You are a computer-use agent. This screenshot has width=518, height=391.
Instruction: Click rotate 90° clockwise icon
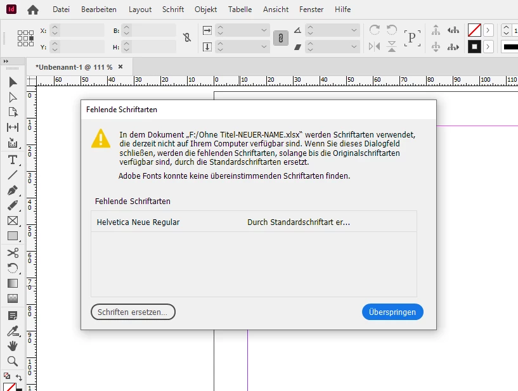click(374, 30)
